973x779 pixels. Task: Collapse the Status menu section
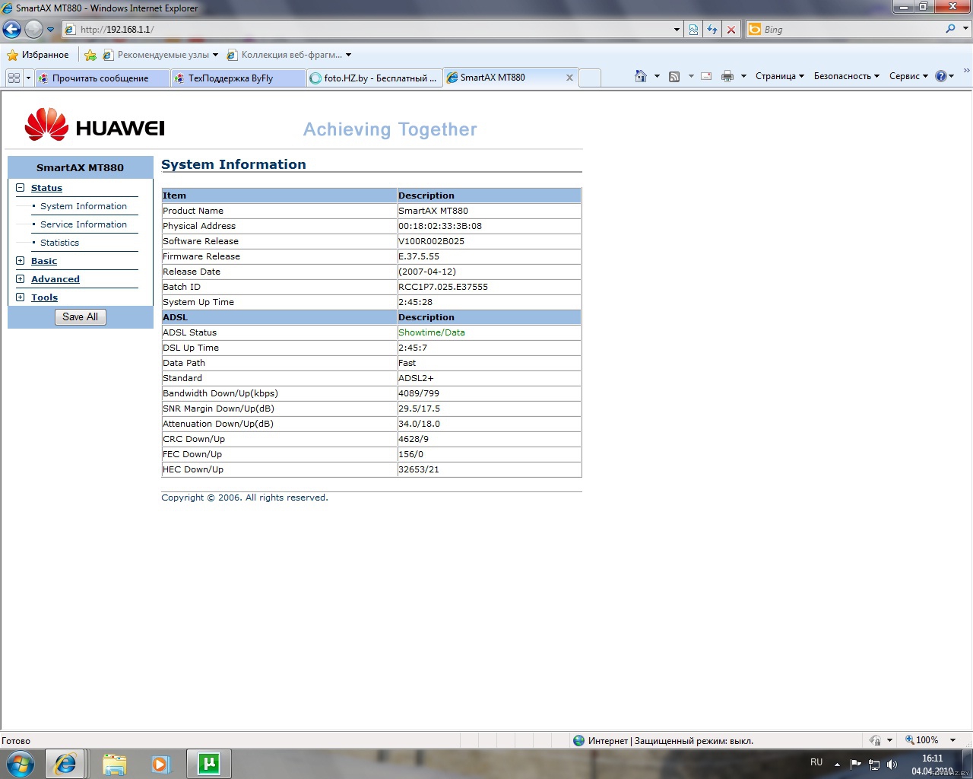point(21,187)
